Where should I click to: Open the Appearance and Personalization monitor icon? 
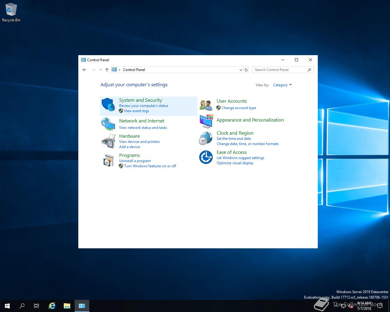point(206,121)
